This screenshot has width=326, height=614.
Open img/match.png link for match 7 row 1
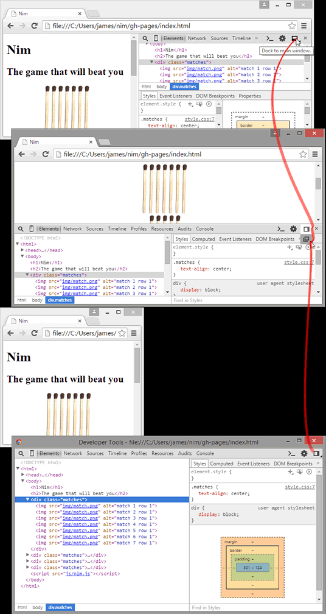point(81,543)
